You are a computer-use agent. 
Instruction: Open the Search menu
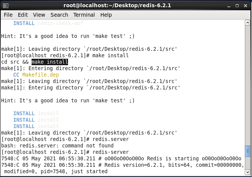click(x=59, y=15)
